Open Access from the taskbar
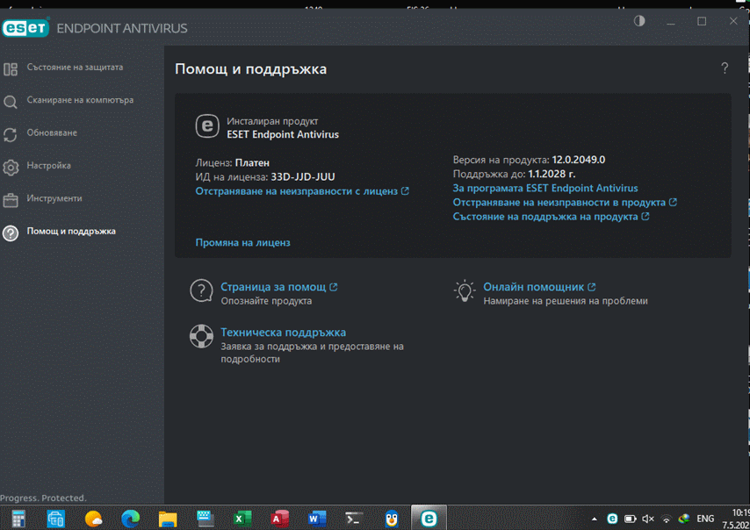Viewport: 750px width, 530px height. (x=280, y=519)
